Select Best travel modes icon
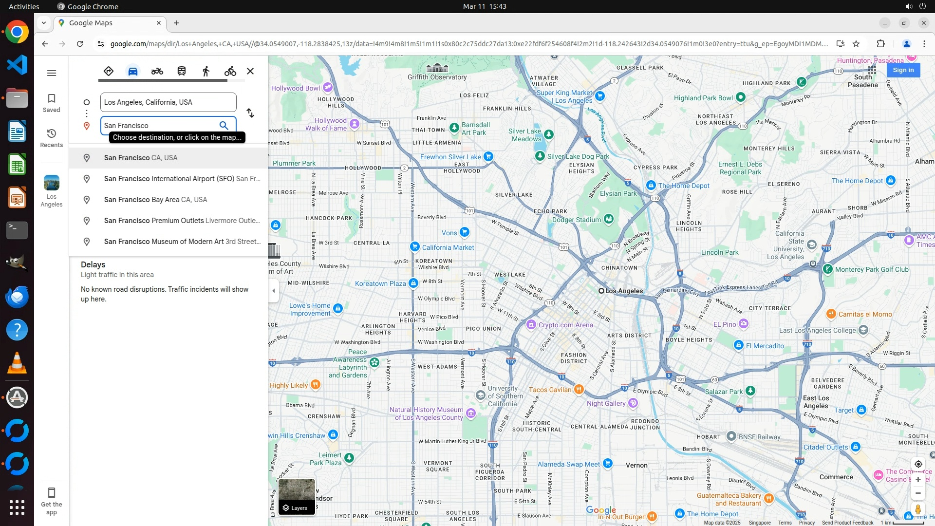Screen dimensions: 935x526 [109, 71]
